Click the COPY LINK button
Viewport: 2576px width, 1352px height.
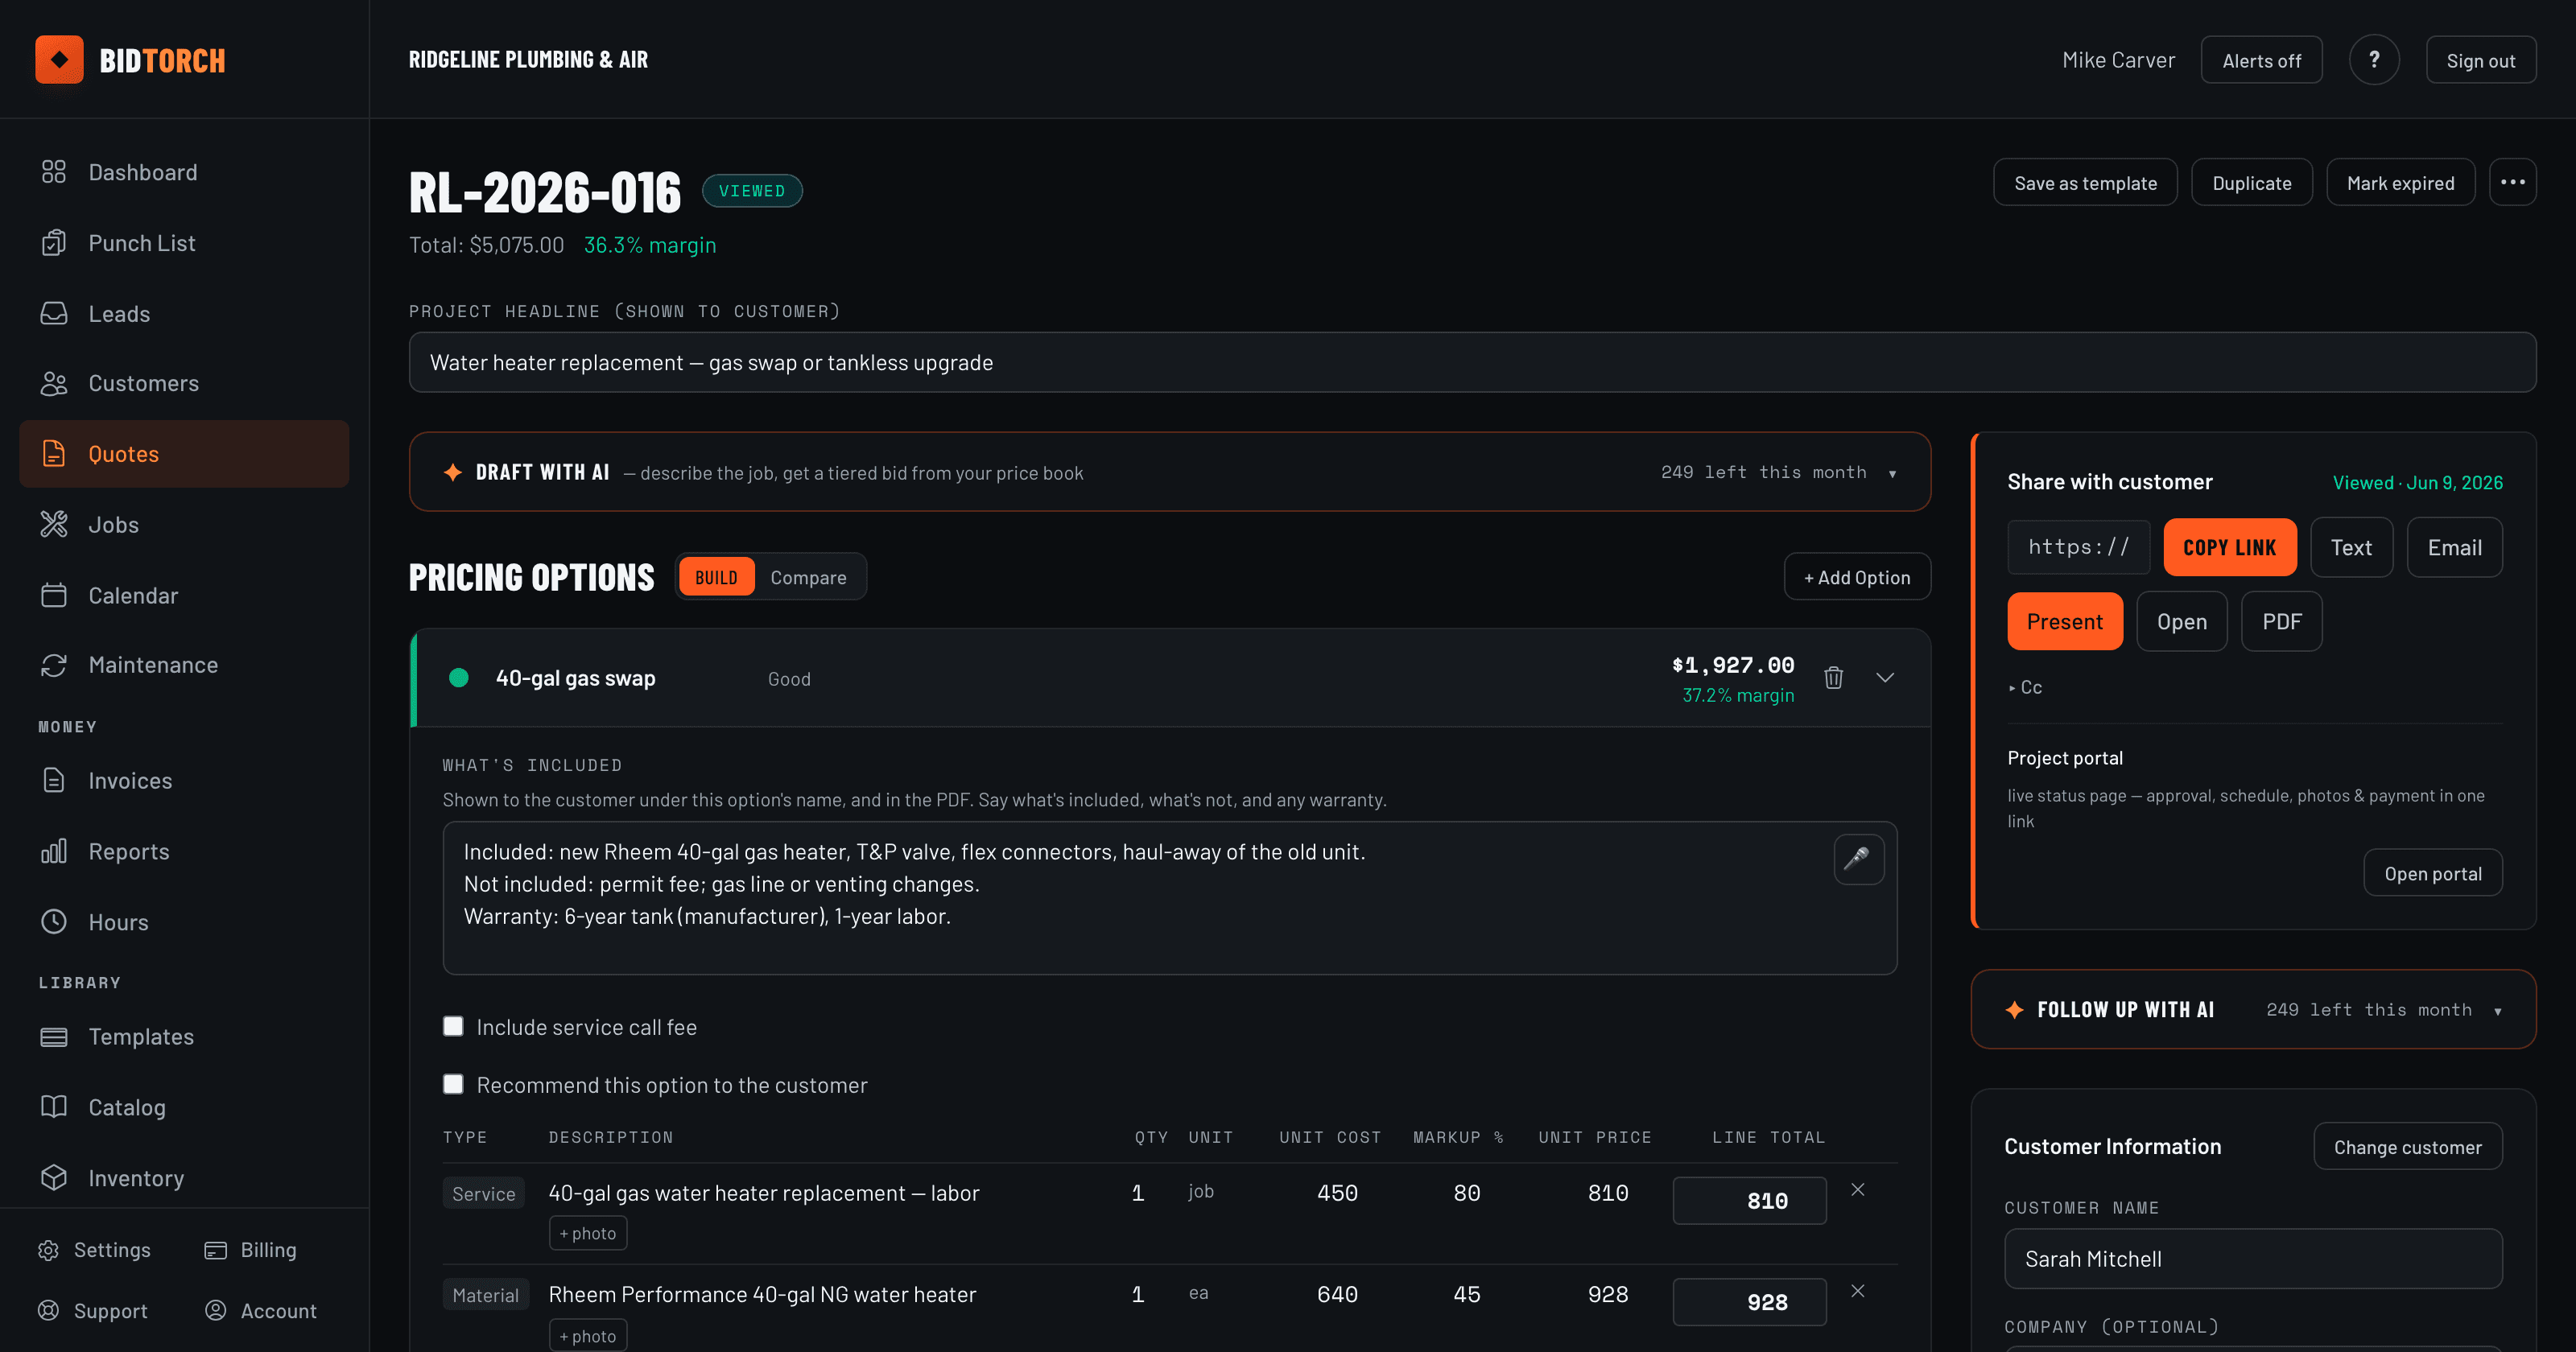(x=2230, y=547)
